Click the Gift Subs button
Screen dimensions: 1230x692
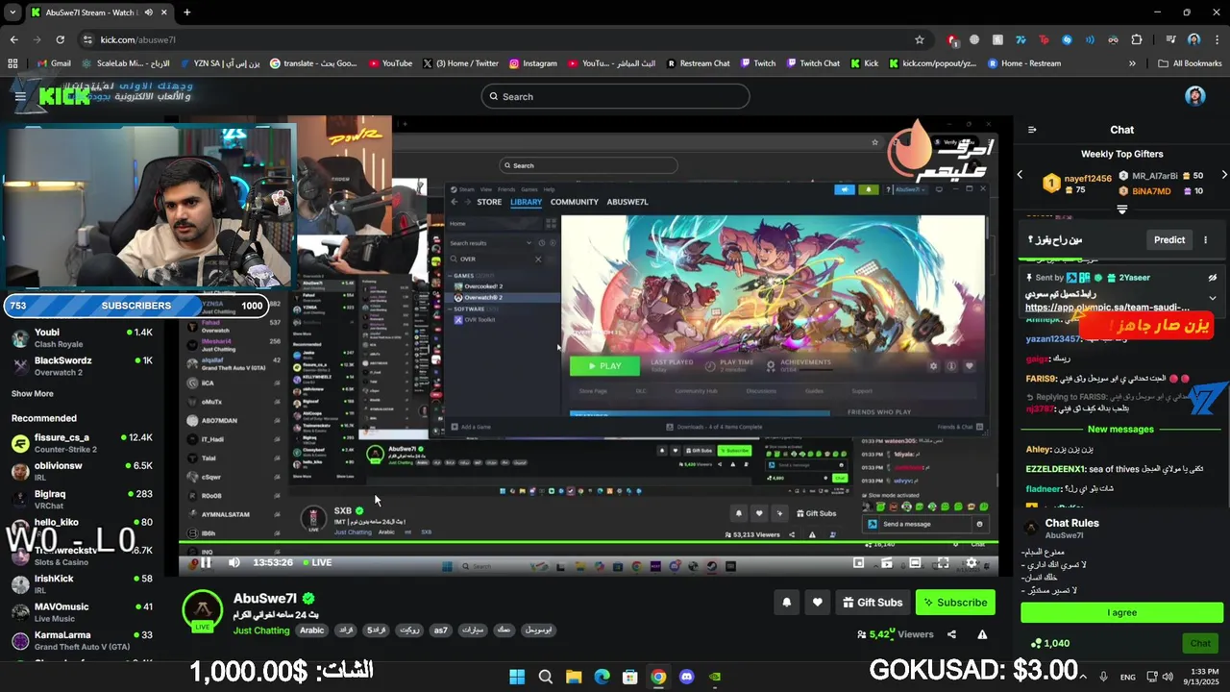pyautogui.click(x=873, y=603)
